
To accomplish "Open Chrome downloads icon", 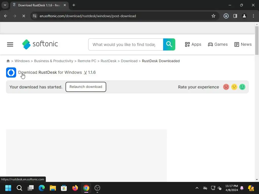I will click(x=226, y=16).
